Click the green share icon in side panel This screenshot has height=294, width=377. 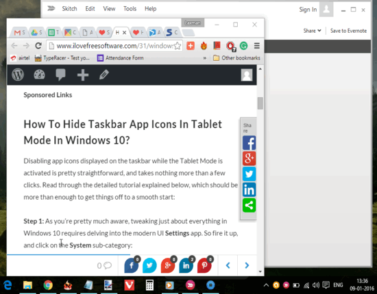pyautogui.click(x=249, y=205)
